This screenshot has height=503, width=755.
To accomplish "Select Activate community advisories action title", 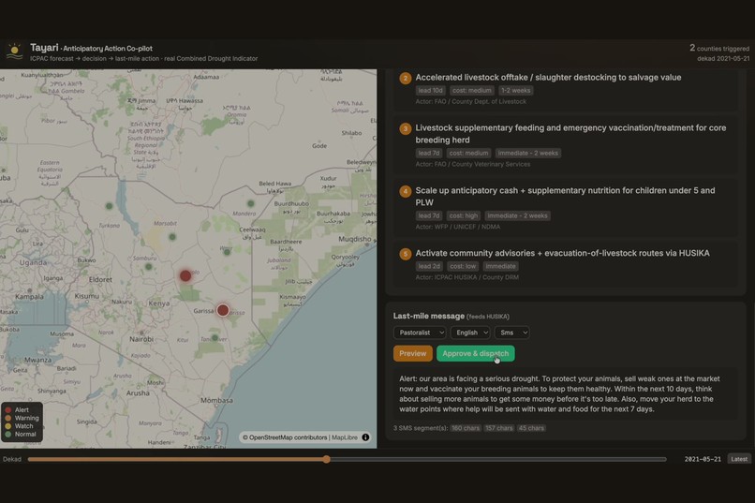I will 562,253.
